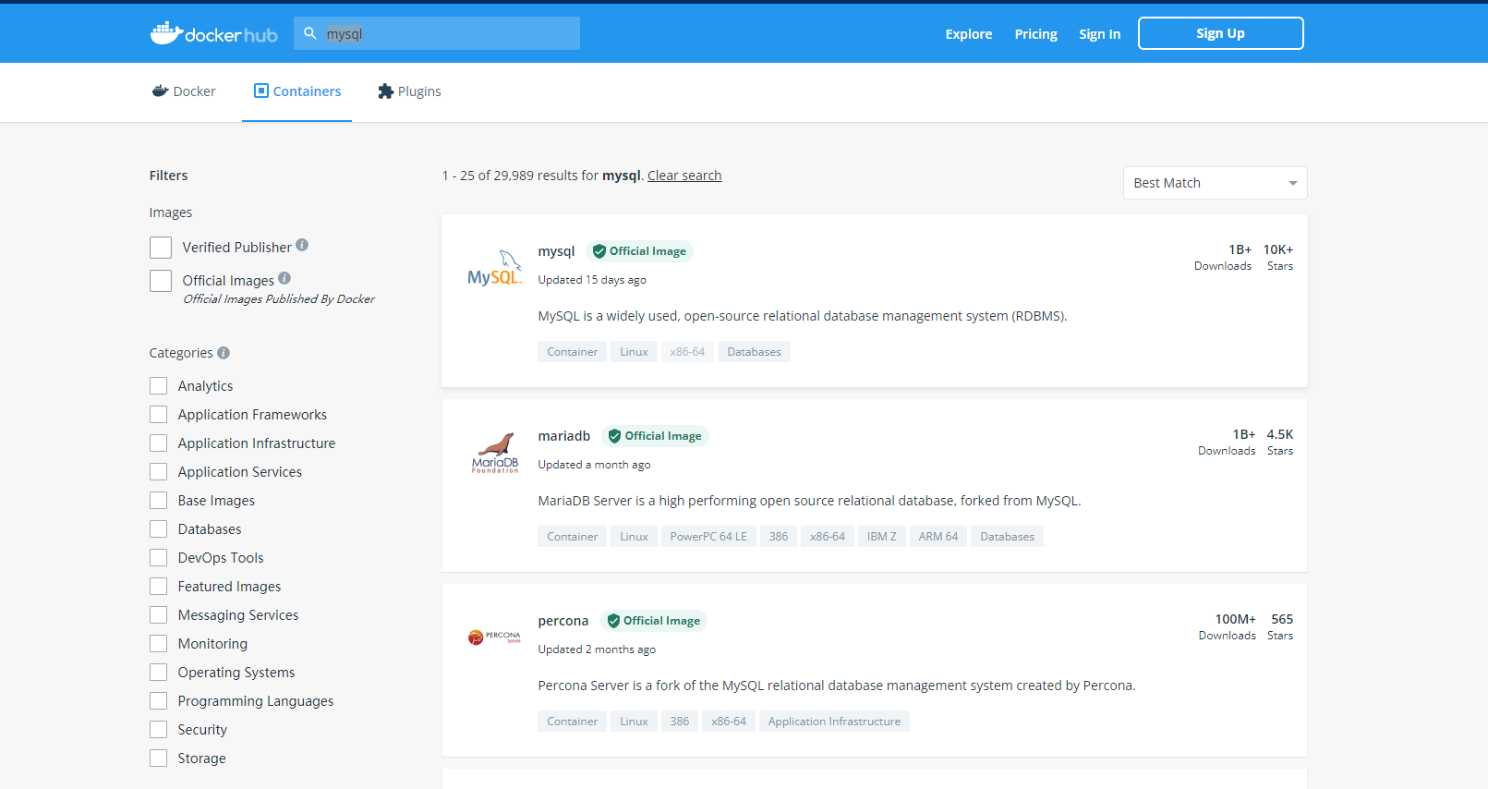The image size is (1488, 789).
Task: Click the Clear search link
Action: pos(684,176)
